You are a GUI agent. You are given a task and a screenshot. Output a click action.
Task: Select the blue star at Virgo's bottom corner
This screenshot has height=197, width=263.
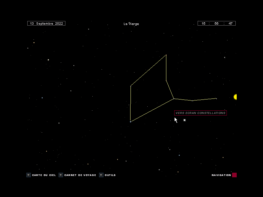coord(131,121)
